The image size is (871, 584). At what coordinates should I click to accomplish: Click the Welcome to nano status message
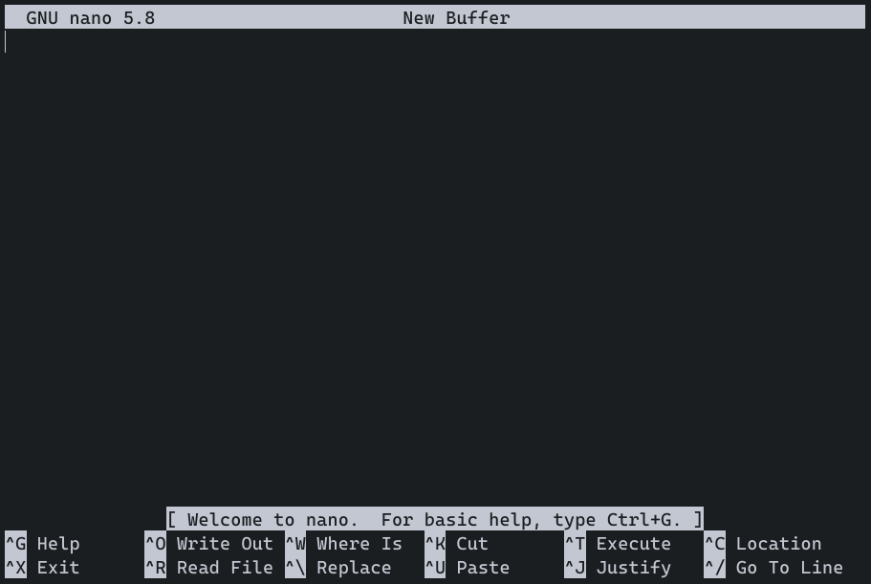(435, 520)
